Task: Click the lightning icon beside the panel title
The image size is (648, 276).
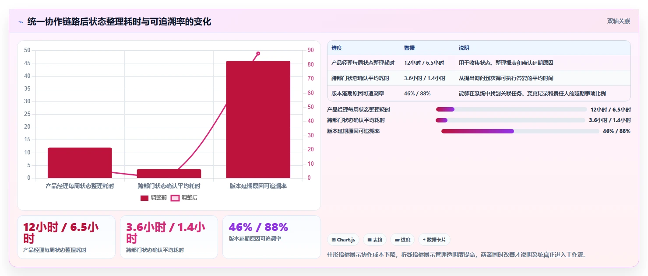Action: point(21,22)
